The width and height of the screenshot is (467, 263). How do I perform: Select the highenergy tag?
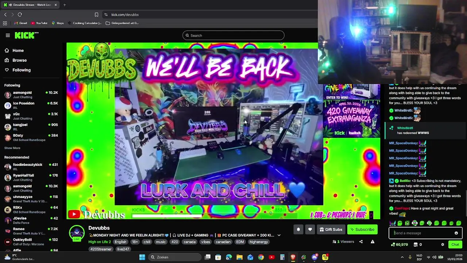(258, 242)
